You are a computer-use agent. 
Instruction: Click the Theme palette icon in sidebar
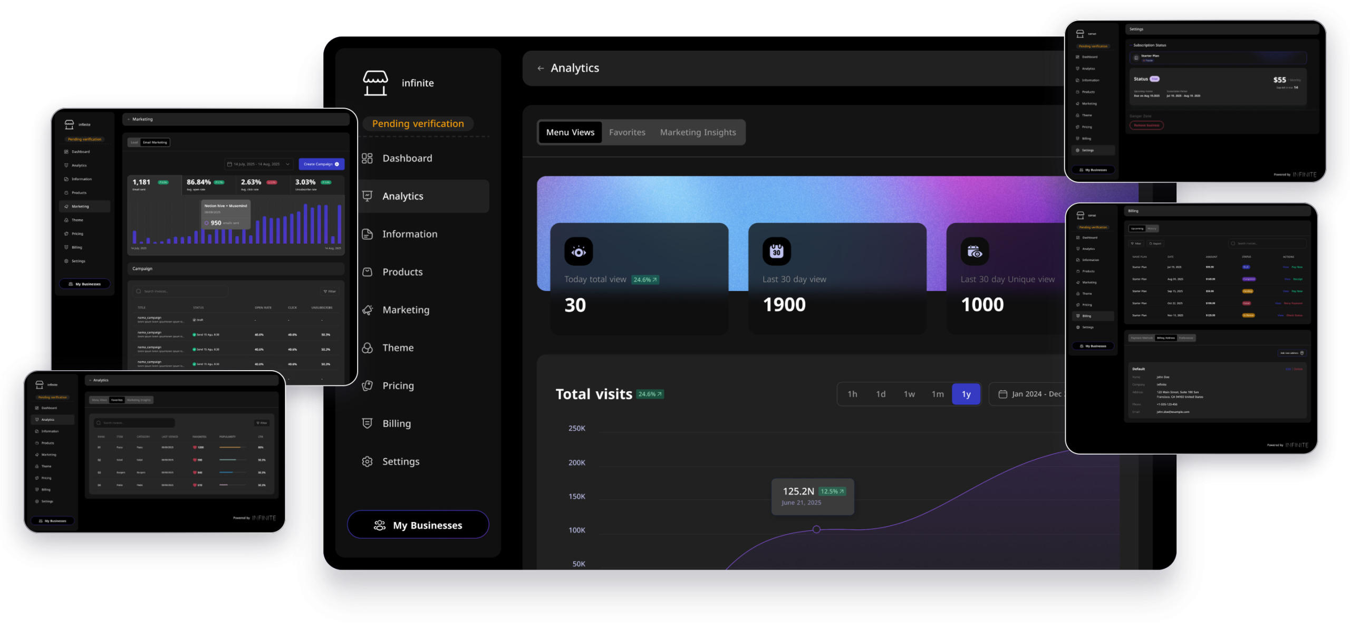(367, 348)
